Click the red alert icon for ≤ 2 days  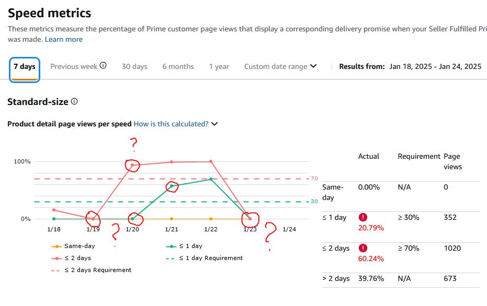[363, 248]
